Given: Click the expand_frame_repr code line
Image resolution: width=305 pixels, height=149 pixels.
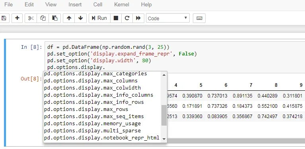Looking at the screenshot, I should 122,54.
